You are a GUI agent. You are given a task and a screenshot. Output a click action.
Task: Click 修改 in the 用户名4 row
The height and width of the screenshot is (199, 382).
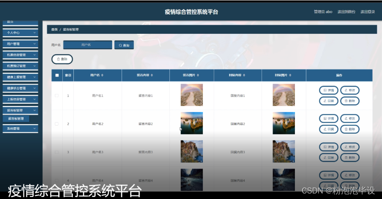coord(350,175)
